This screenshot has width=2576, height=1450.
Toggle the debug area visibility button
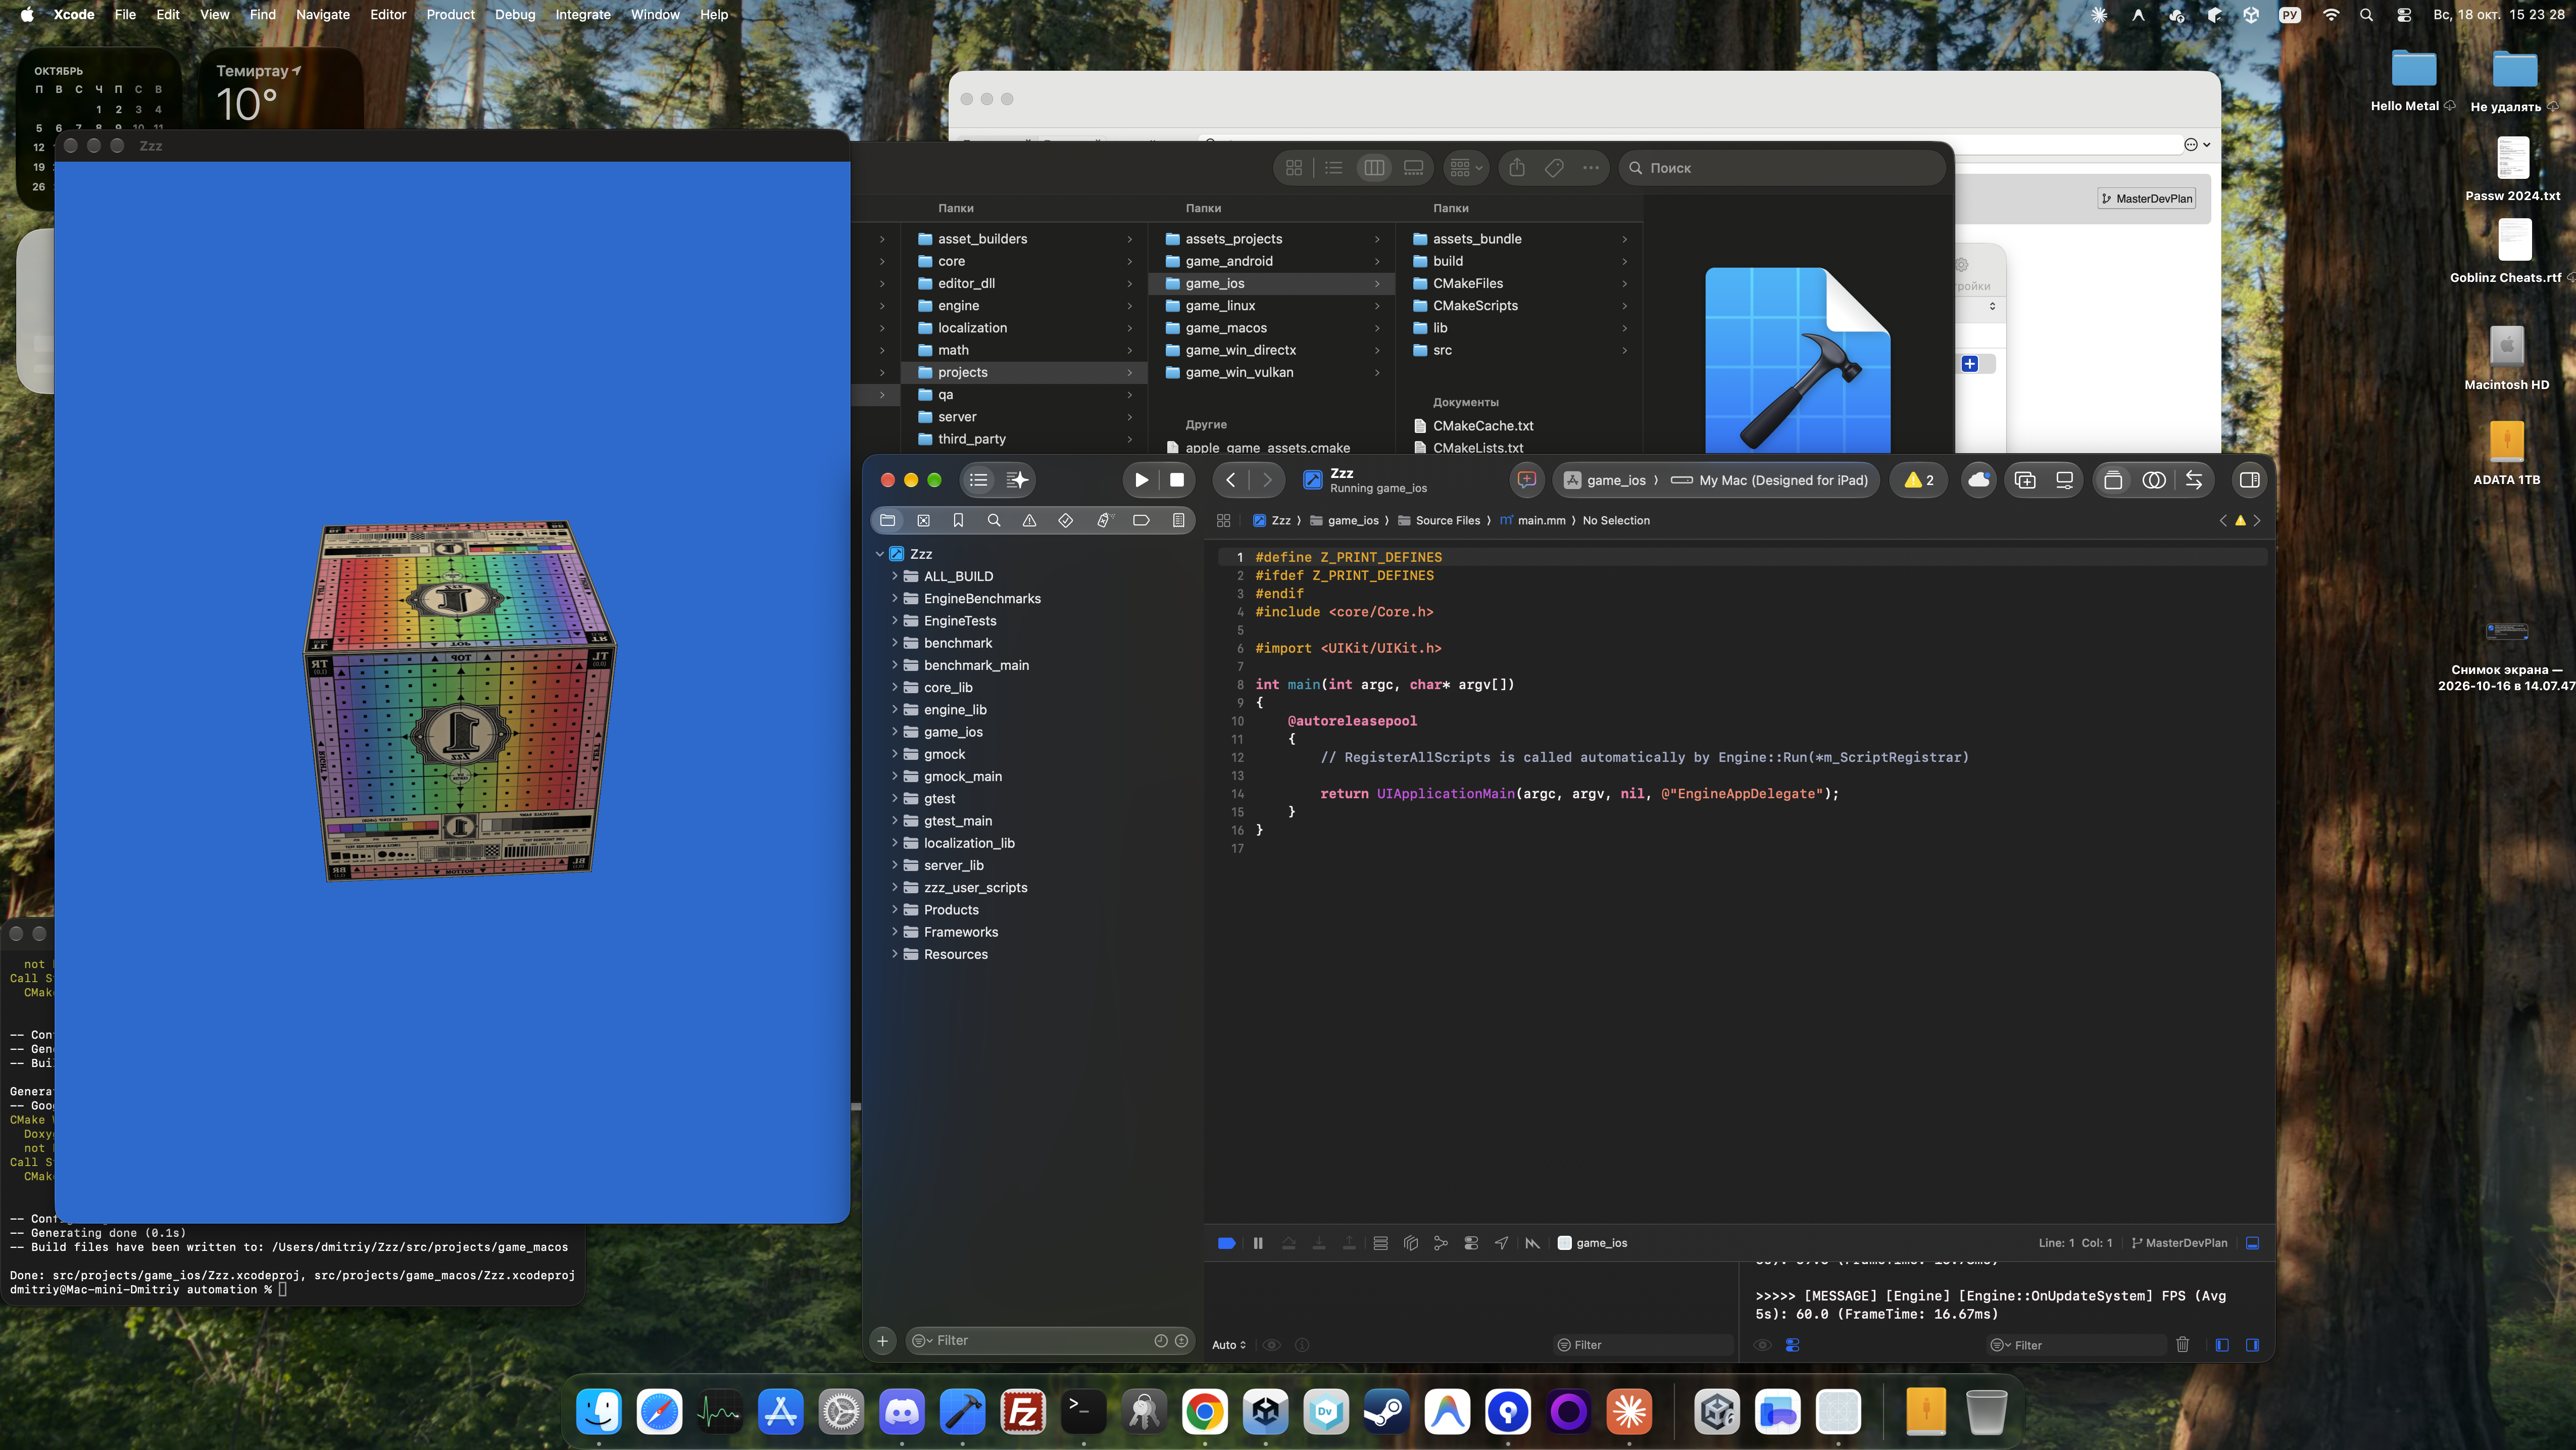click(2253, 1243)
